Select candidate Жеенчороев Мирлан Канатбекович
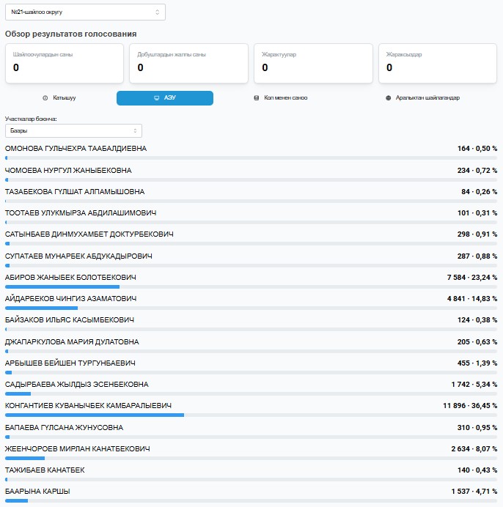Viewport: 503px width, 507px height. click(77, 448)
